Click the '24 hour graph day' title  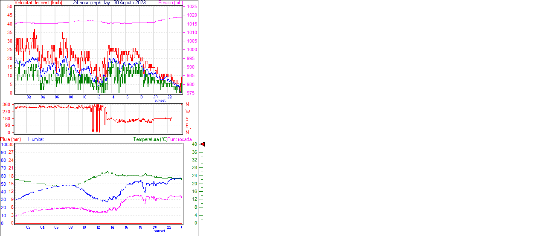tap(109, 3)
